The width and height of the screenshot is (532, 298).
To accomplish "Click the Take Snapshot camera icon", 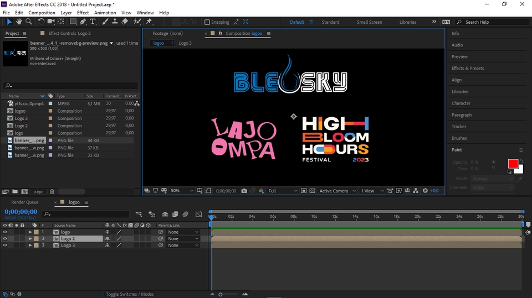I will coord(244,191).
